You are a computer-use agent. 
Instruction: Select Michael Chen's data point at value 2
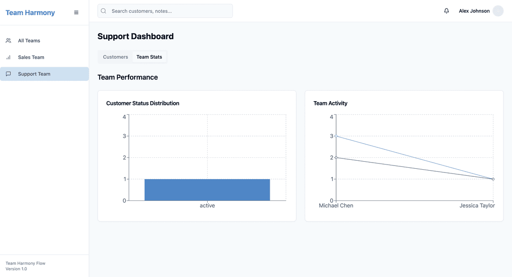click(336, 157)
